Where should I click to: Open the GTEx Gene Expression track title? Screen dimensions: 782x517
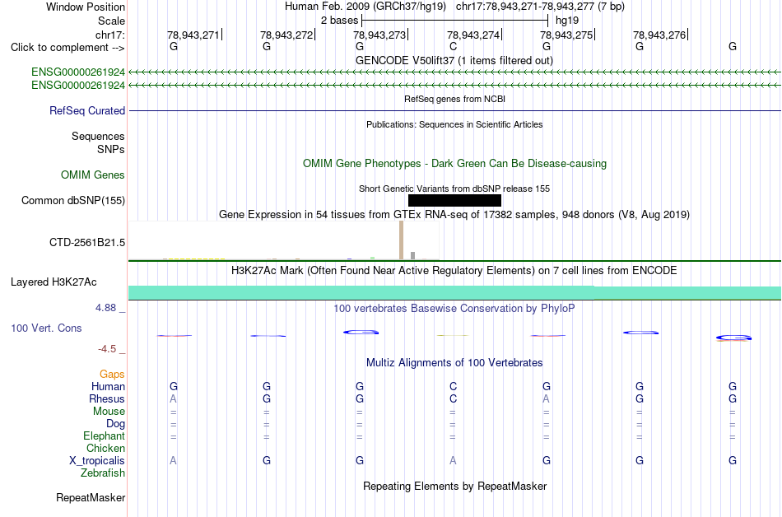454,214
